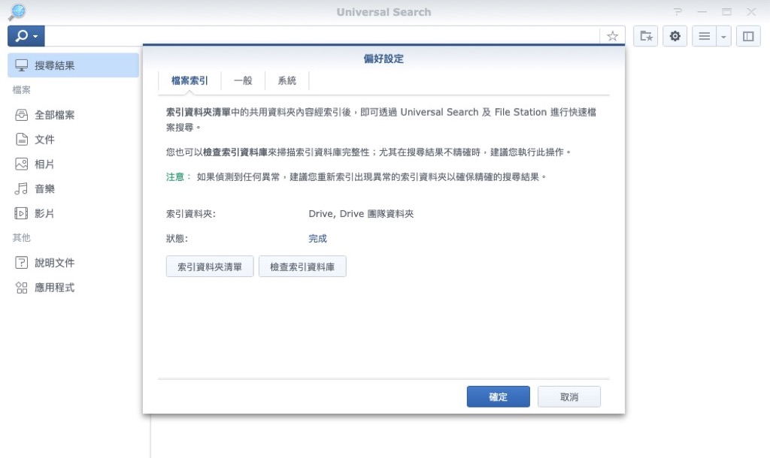
Task: Select 說明文件 in the sidebar
Action: click(73, 263)
